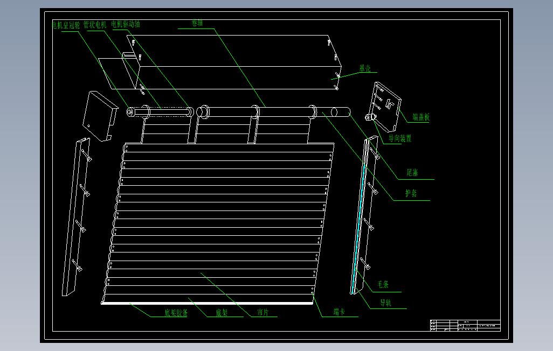This screenshot has width=553, height=351.
Task: Select the 毛条 label
Action: tap(383, 284)
